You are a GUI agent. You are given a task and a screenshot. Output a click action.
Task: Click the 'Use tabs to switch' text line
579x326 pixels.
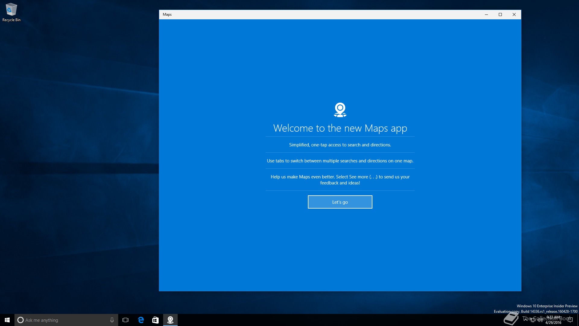(340, 161)
